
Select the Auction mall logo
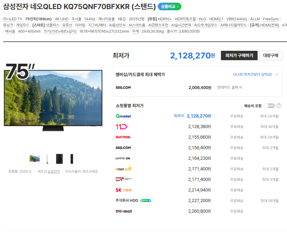pos(123,137)
